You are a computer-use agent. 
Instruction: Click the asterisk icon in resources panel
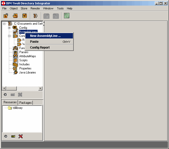6,136
